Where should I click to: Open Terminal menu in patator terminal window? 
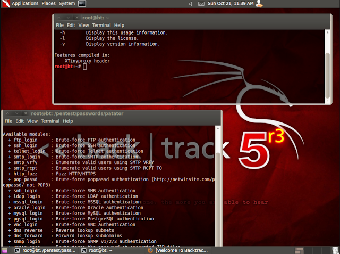point(50,121)
